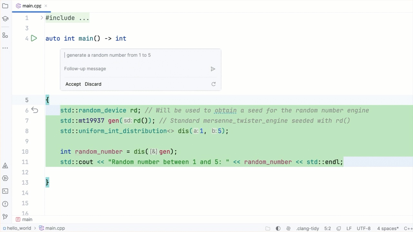413x232 pixels.
Task: Open the Structure tool window icon
Action: [5, 35]
